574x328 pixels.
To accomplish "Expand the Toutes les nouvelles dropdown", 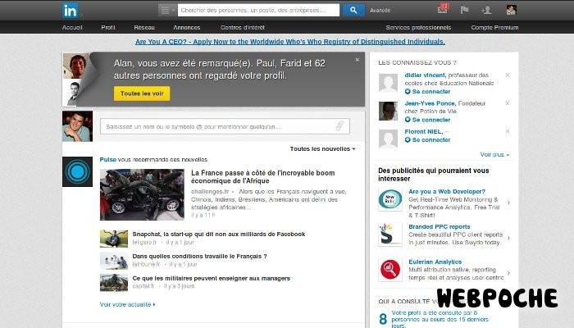I will (322, 149).
